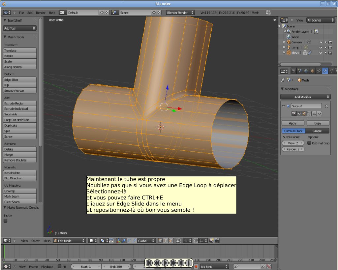The height and width of the screenshot is (270, 338).
Task: Apply the Subsurf modifier
Action: pyautogui.click(x=292, y=123)
